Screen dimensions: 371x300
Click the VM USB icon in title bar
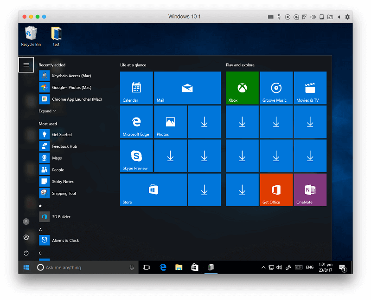pyautogui.click(x=279, y=17)
